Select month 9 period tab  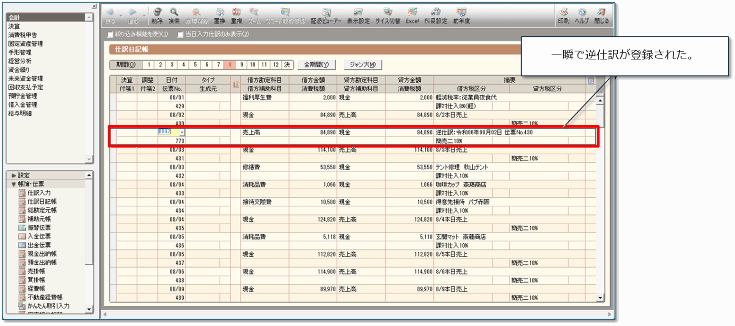(x=242, y=65)
